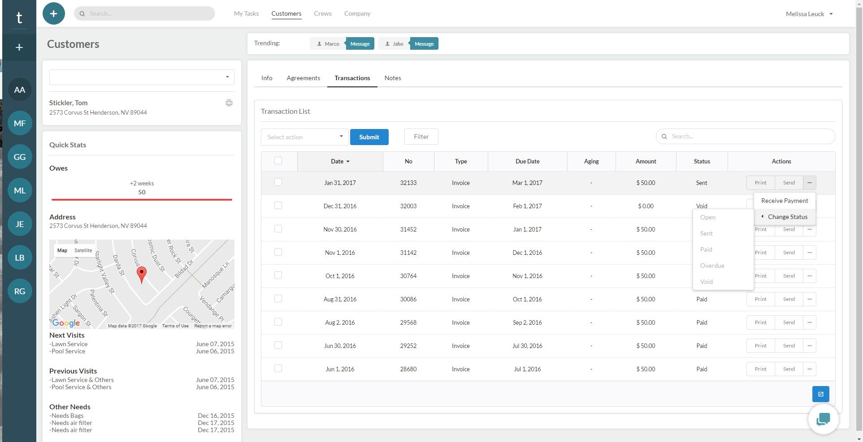
Task: Click the Jabo user tag
Action: point(394,44)
